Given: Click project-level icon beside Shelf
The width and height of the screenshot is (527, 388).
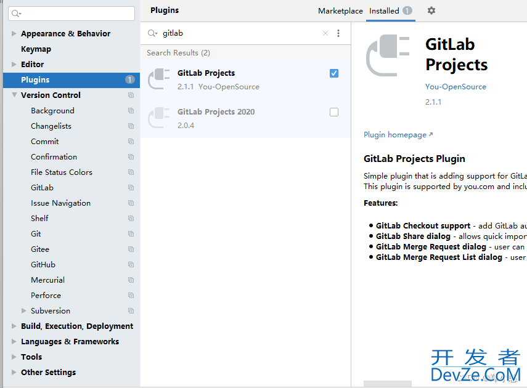Looking at the screenshot, I should (131, 219).
